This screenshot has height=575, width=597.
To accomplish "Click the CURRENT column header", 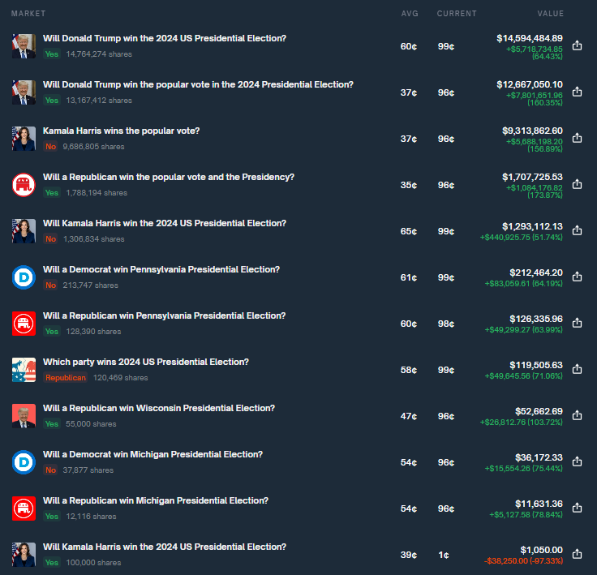I will click(x=457, y=14).
